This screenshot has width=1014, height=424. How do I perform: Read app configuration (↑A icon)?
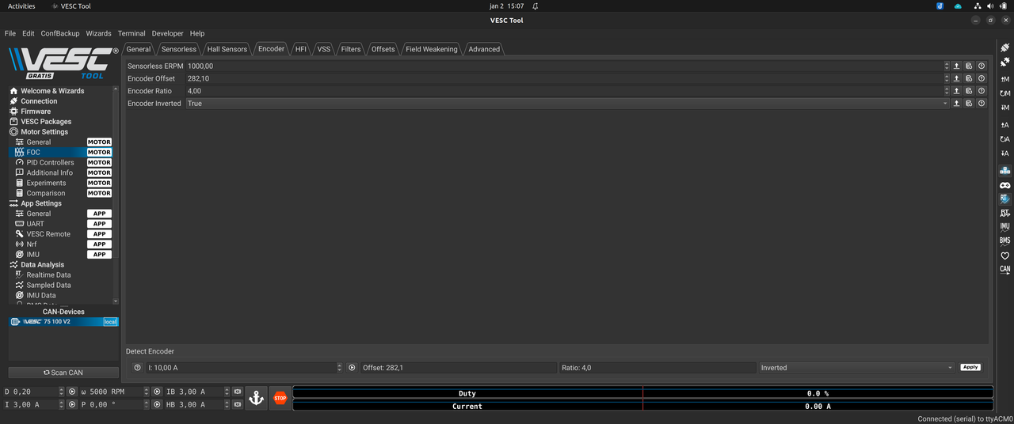point(1004,125)
